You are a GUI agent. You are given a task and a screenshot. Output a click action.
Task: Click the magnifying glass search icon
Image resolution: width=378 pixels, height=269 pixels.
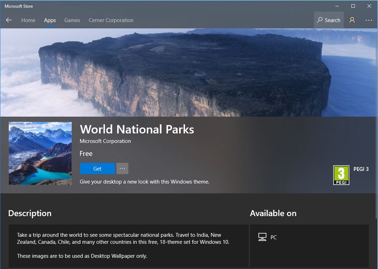click(x=320, y=20)
